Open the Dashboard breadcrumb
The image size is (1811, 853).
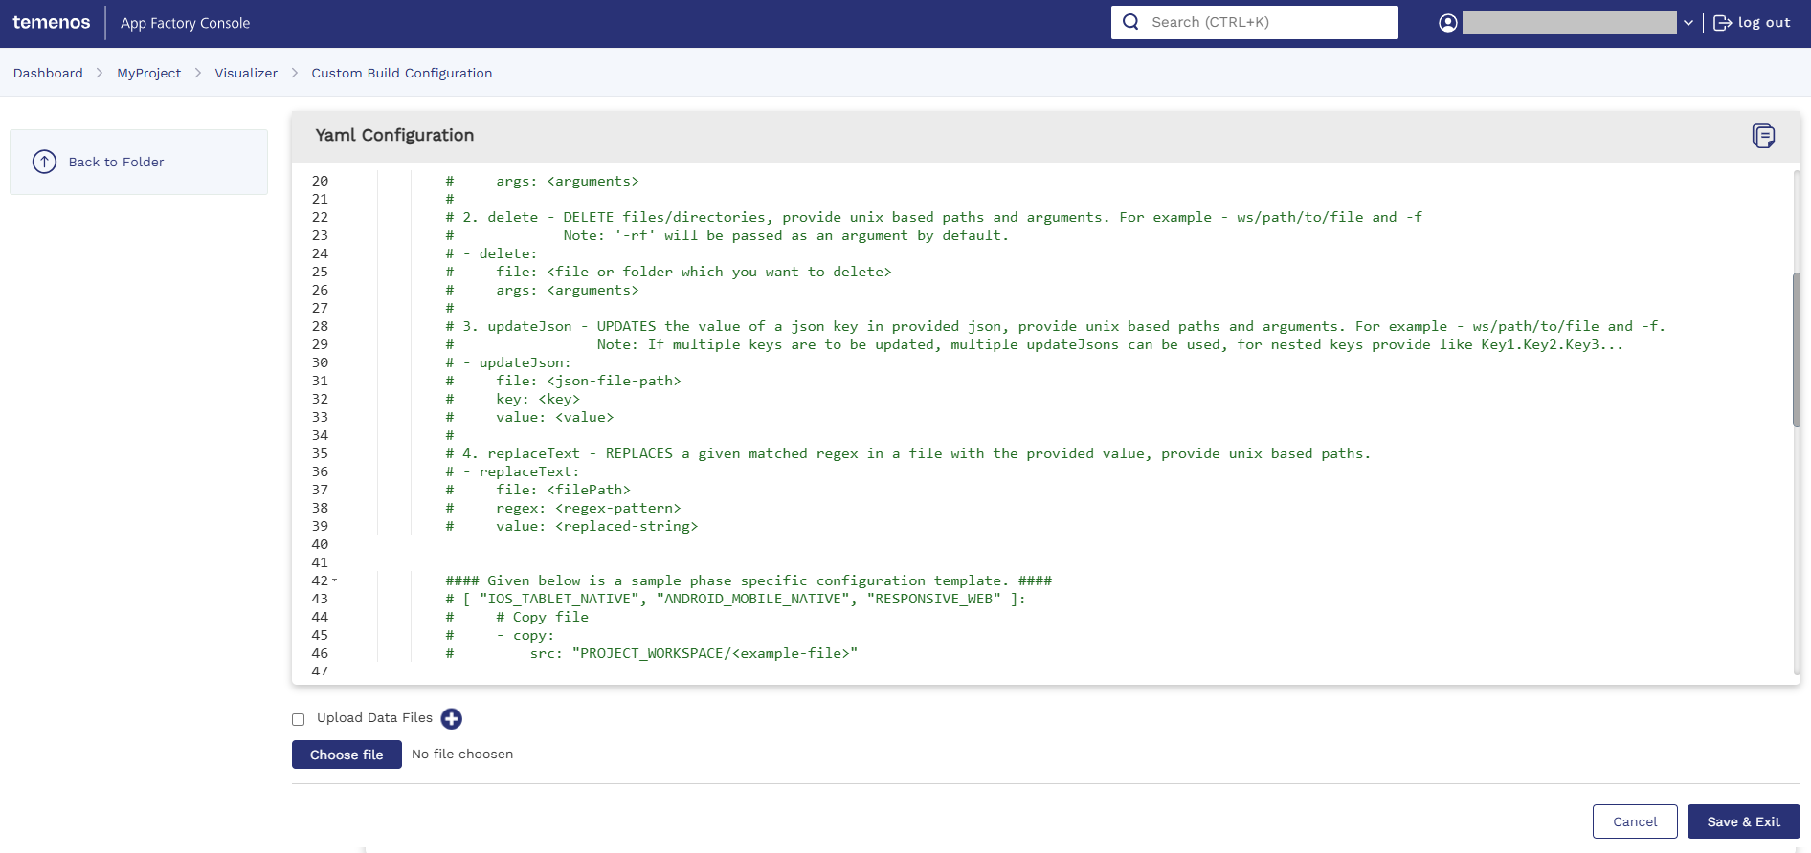pyautogui.click(x=48, y=73)
